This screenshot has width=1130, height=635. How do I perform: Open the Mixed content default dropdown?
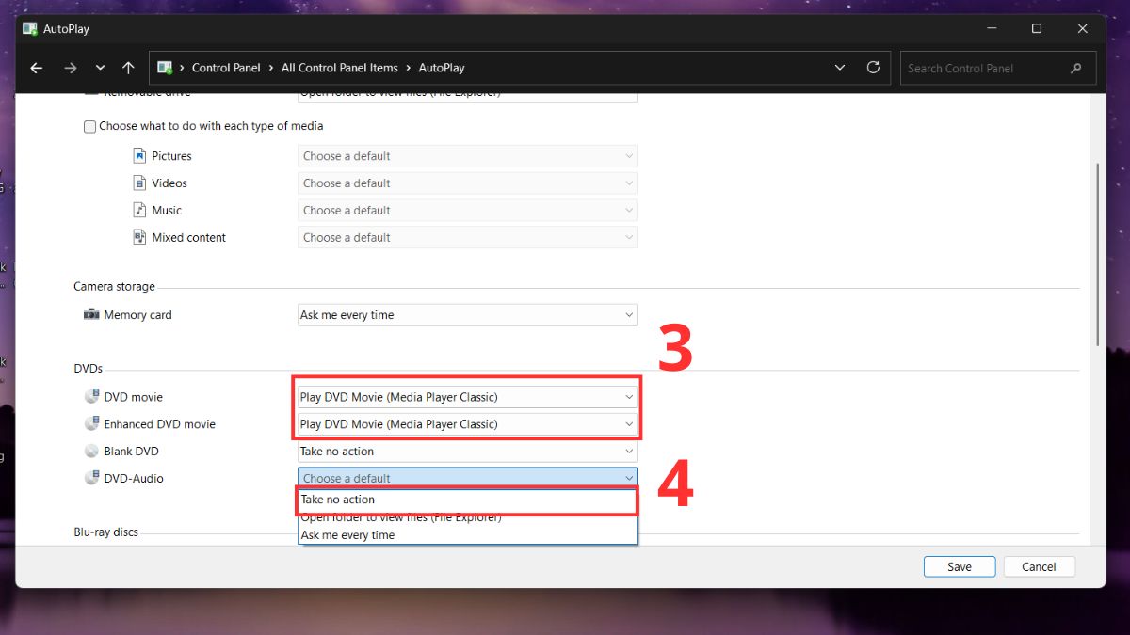(467, 238)
